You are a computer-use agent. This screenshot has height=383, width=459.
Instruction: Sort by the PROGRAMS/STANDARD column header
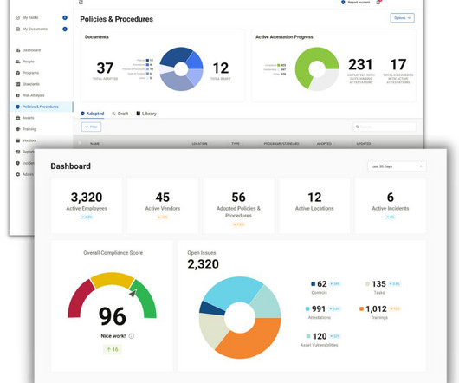[x=281, y=144]
